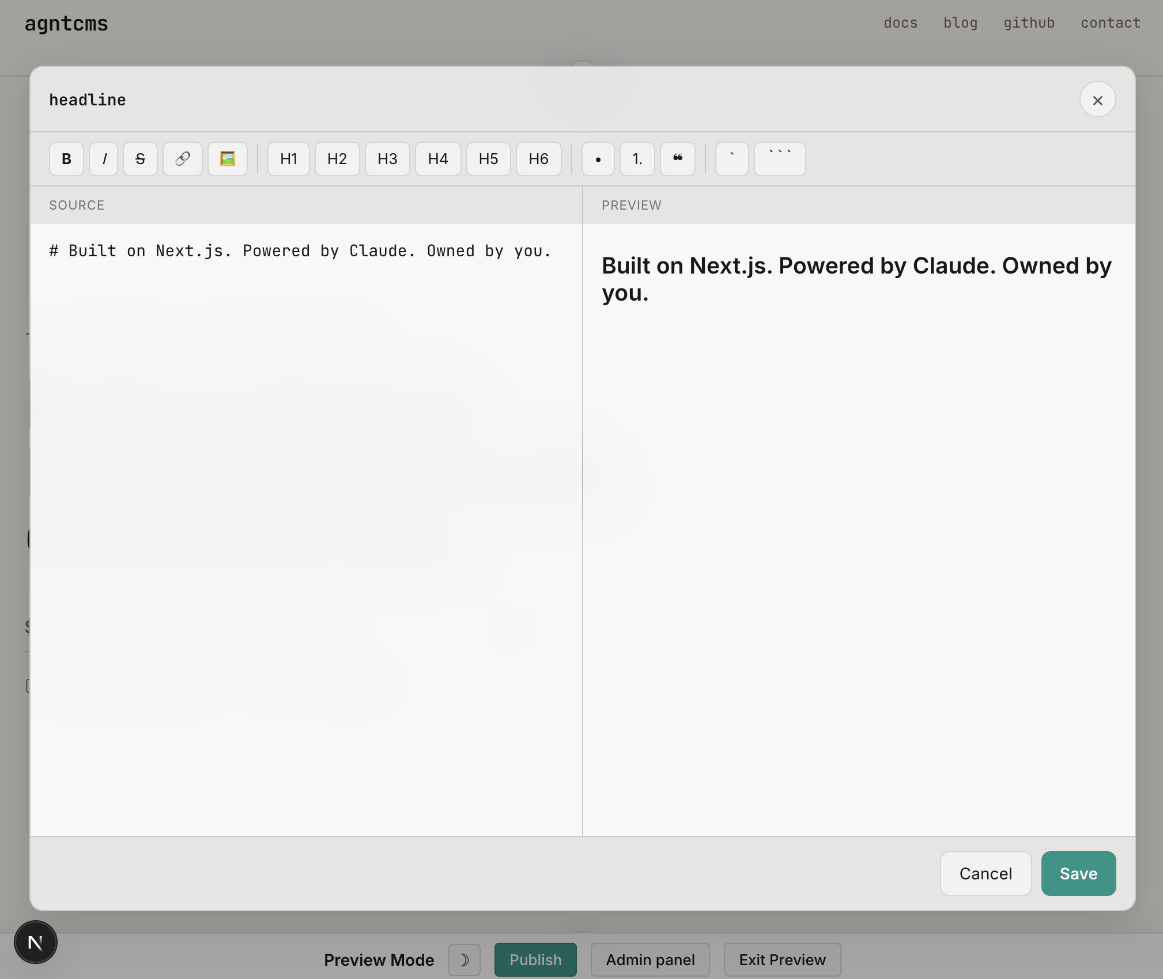Set heading level H1
The height and width of the screenshot is (979, 1163).
[289, 159]
